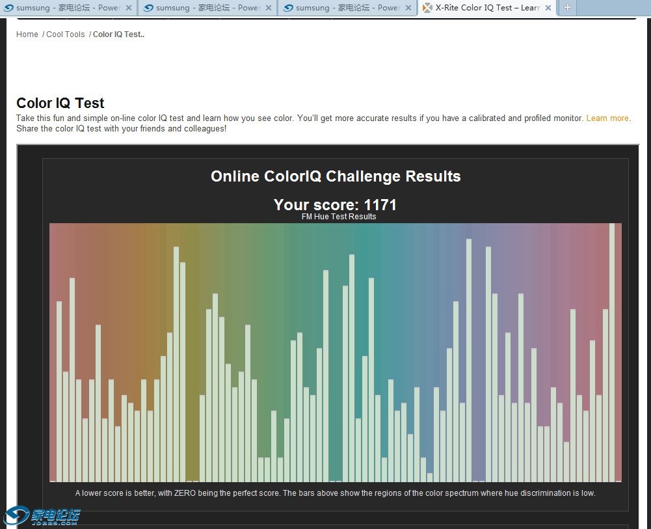Click the favicon of the second sumsung tab
This screenshot has width=651, height=529.
pyautogui.click(x=149, y=8)
